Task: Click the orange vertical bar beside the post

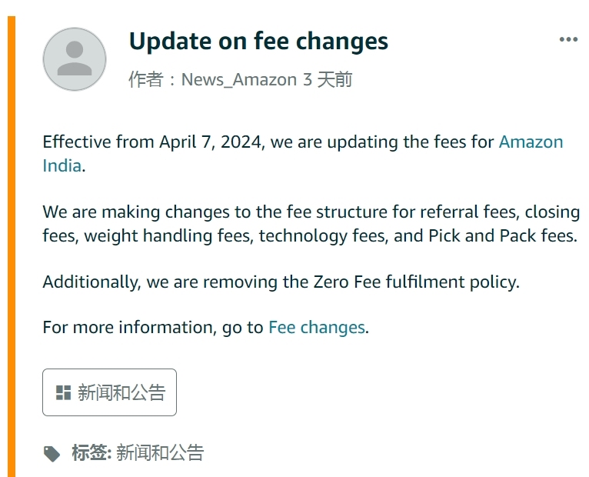Action: point(12,246)
